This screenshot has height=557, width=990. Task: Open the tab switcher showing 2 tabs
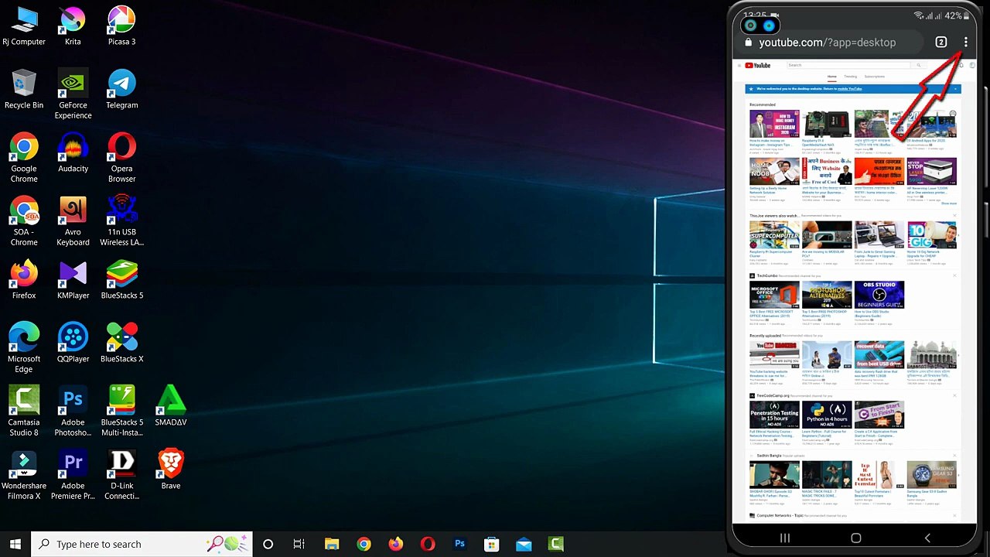click(x=940, y=43)
